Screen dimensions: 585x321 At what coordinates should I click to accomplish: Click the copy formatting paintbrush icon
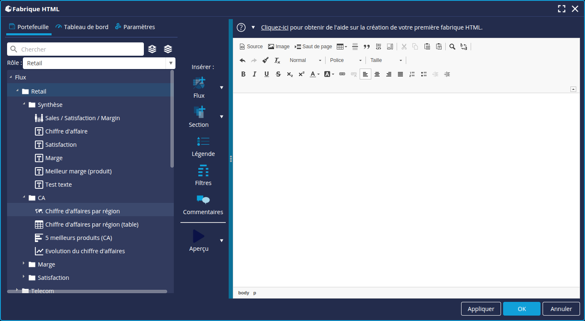tap(266, 60)
